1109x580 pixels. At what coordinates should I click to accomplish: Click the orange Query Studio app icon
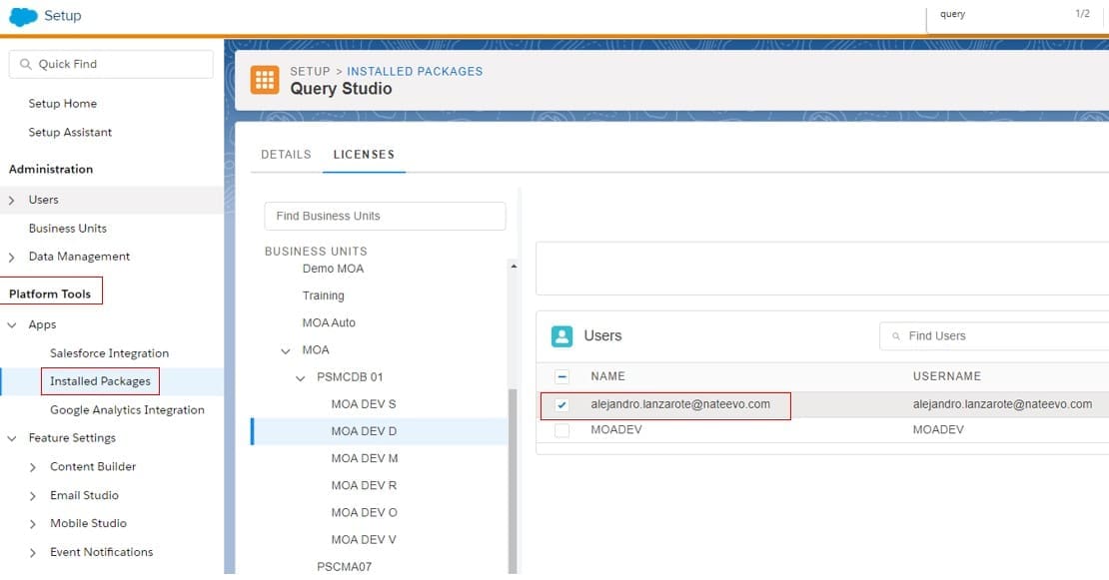tap(265, 80)
